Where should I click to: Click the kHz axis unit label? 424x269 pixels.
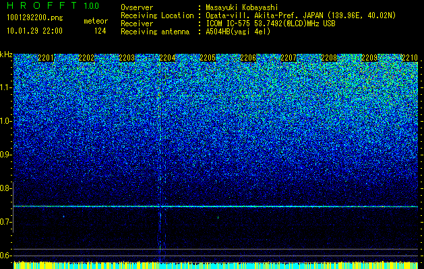[6, 54]
